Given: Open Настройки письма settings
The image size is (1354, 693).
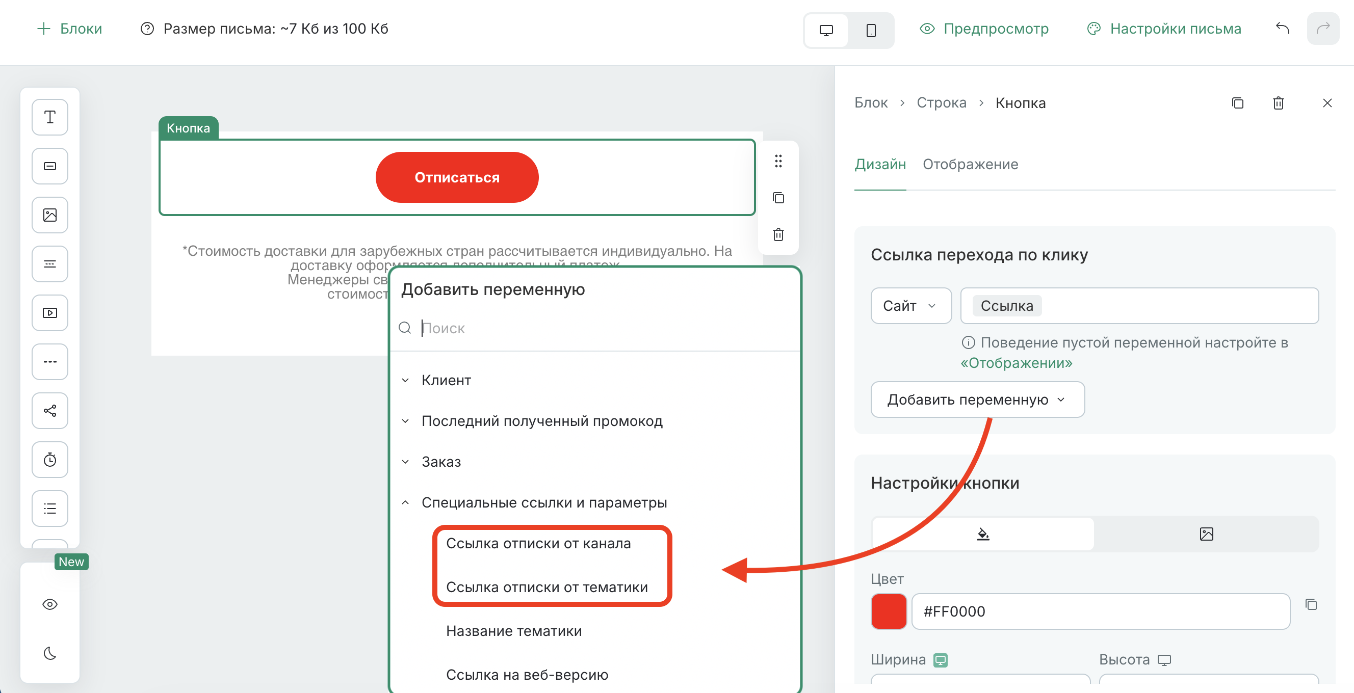Looking at the screenshot, I should (x=1164, y=29).
